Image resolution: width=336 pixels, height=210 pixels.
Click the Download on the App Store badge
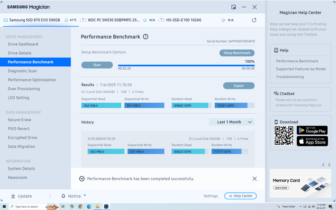pyautogui.click(x=312, y=141)
